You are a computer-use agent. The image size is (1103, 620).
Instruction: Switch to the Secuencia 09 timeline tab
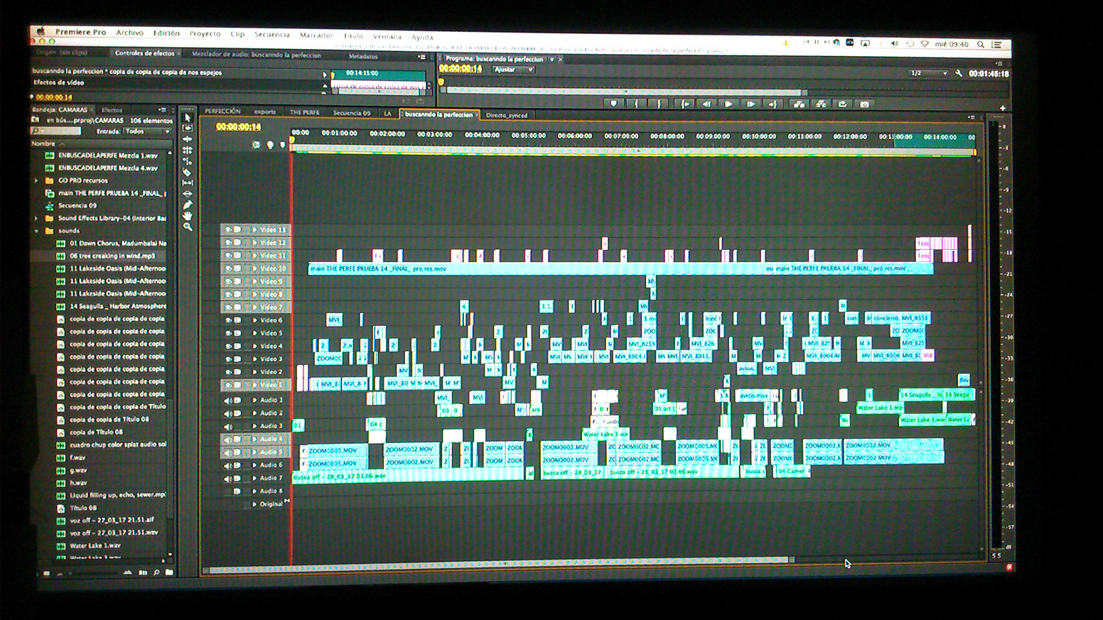[352, 113]
